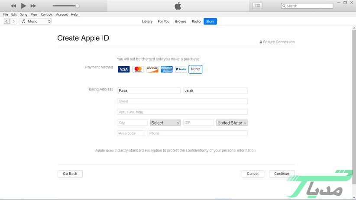356x200 pixels.
Task: Open the United States country dropdown
Action: pyautogui.click(x=232, y=123)
